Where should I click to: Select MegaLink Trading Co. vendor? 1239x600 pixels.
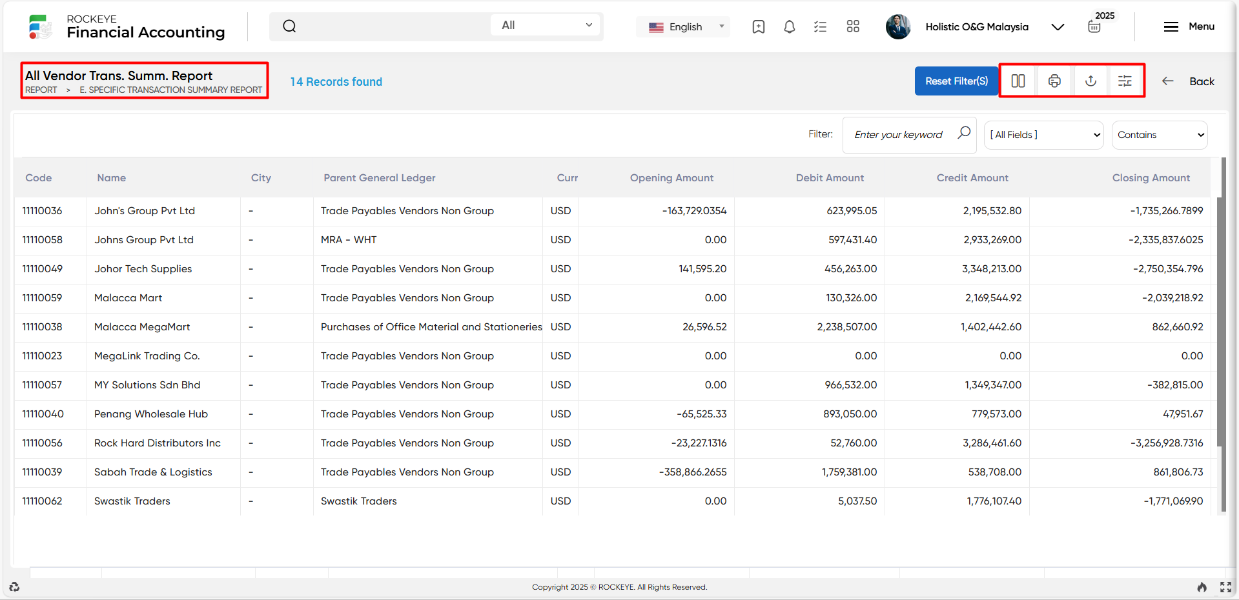[147, 356]
